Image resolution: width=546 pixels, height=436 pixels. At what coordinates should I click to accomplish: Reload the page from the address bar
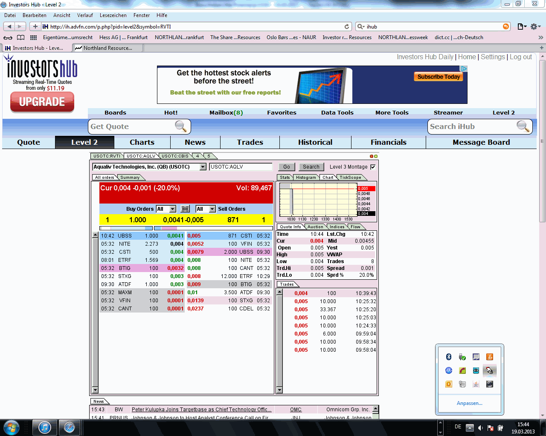point(347,26)
